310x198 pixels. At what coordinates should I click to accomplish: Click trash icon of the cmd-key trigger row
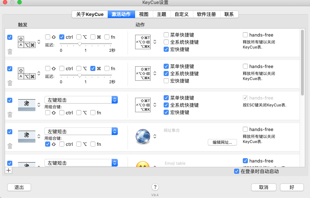pos(10,83)
